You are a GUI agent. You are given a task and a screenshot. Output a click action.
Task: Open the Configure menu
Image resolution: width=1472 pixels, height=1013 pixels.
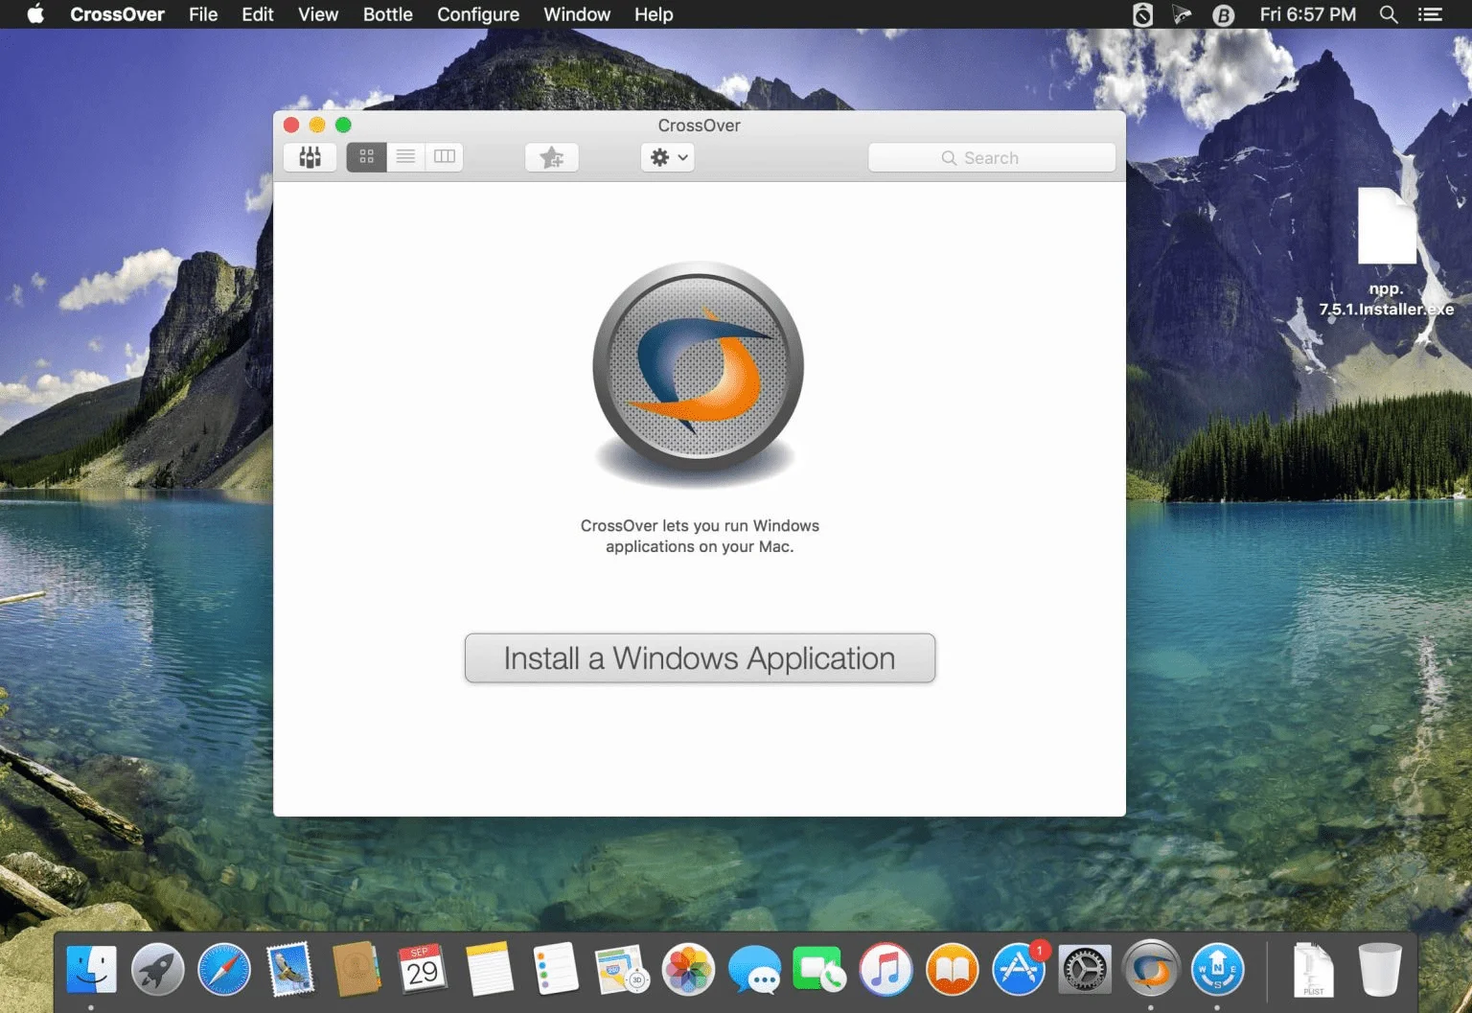tap(478, 14)
